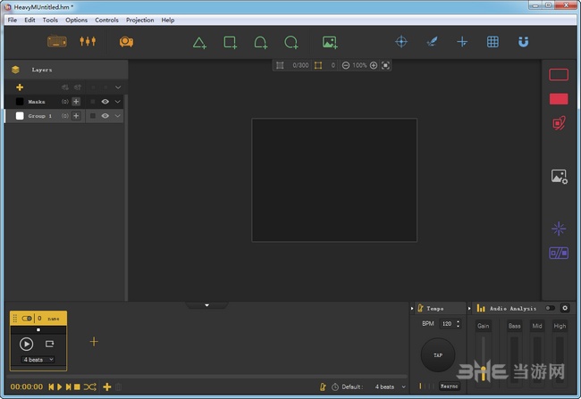Hide the Masks layer with eye icon

coord(105,102)
